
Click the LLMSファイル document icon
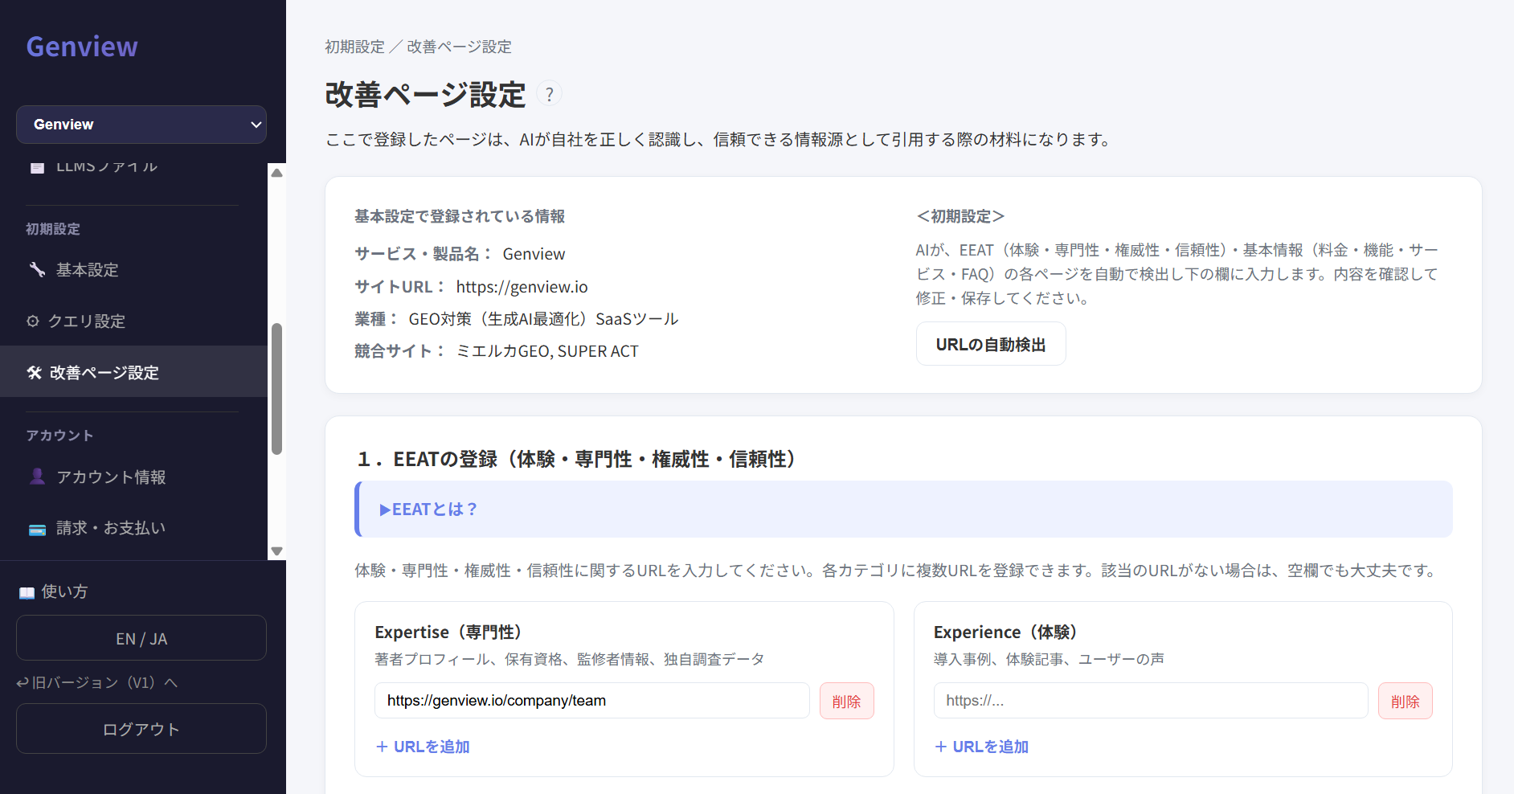point(37,167)
